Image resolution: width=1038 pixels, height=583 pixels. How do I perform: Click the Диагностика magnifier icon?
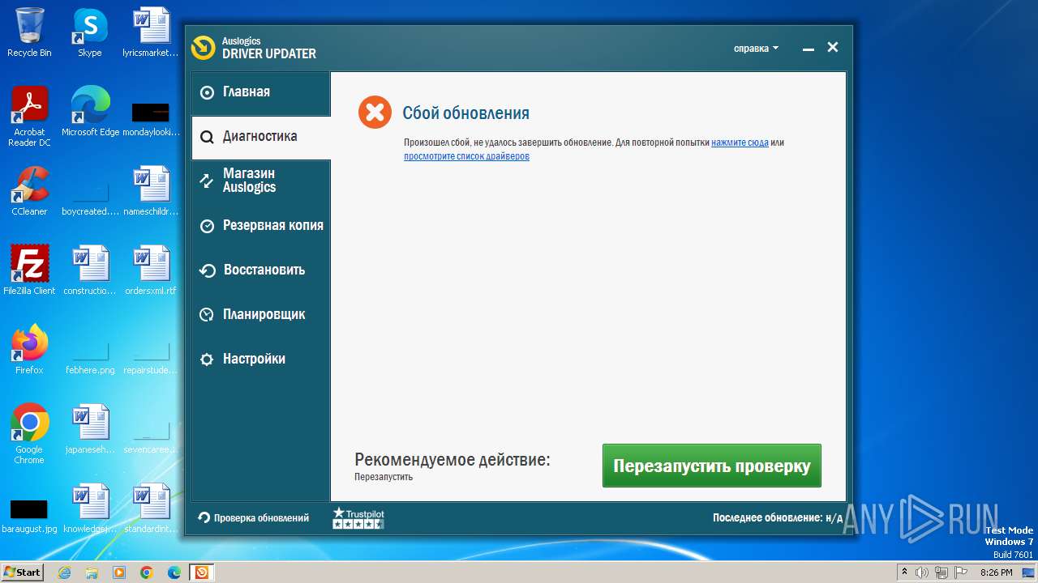click(207, 137)
